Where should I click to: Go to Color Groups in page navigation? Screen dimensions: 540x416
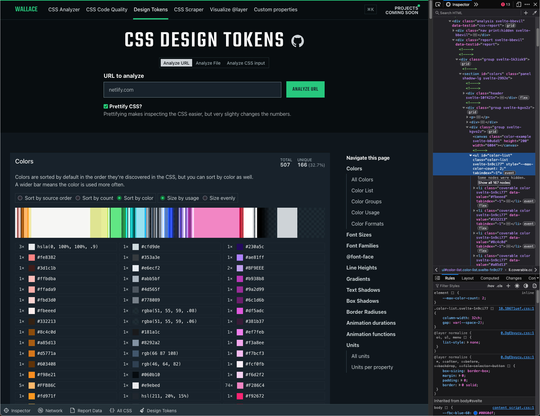point(366,201)
